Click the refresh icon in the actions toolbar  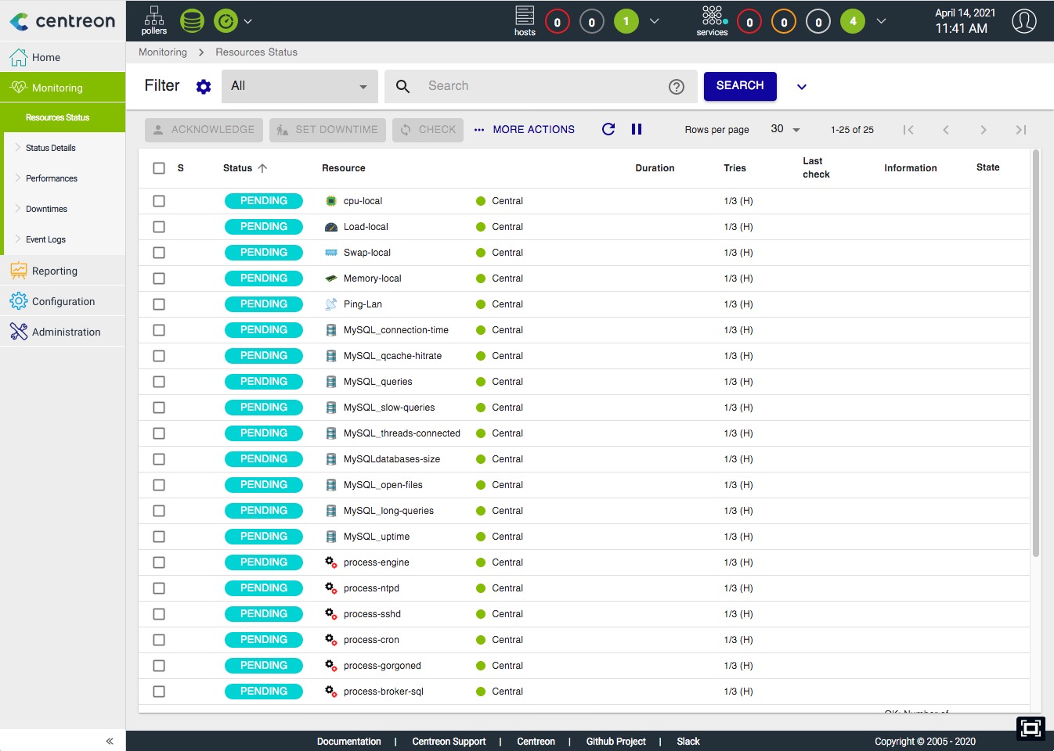pos(608,129)
